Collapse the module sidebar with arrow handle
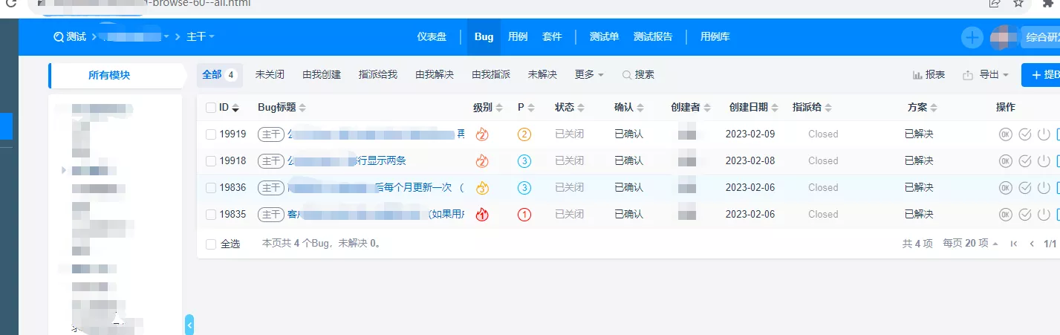This screenshot has height=335, width=1060. point(189,325)
